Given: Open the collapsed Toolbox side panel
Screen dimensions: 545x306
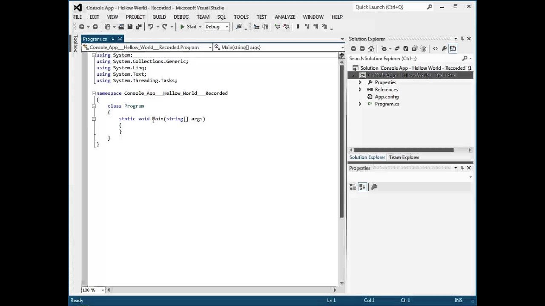Looking at the screenshot, I should [75, 43].
